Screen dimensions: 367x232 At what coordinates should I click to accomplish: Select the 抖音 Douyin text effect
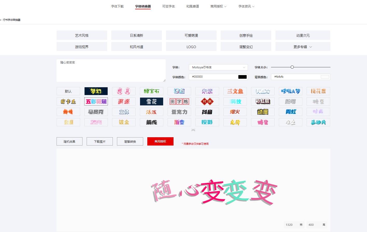pyautogui.click(x=207, y=112)
